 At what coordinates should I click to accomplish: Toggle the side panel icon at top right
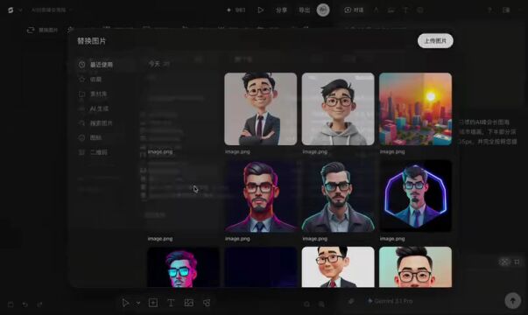[506, 10]
